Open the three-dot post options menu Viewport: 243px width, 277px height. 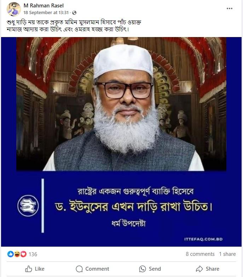click(229, 8)
